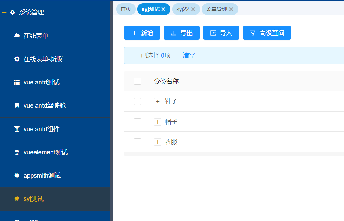Click the 新增 button
Viewport: 344px width, 221px height.
[142, 33]
